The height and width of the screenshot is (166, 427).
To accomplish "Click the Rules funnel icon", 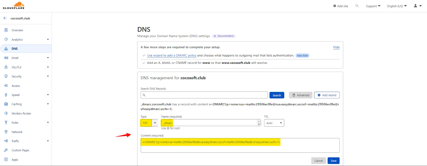I will (x=6, y=123).
